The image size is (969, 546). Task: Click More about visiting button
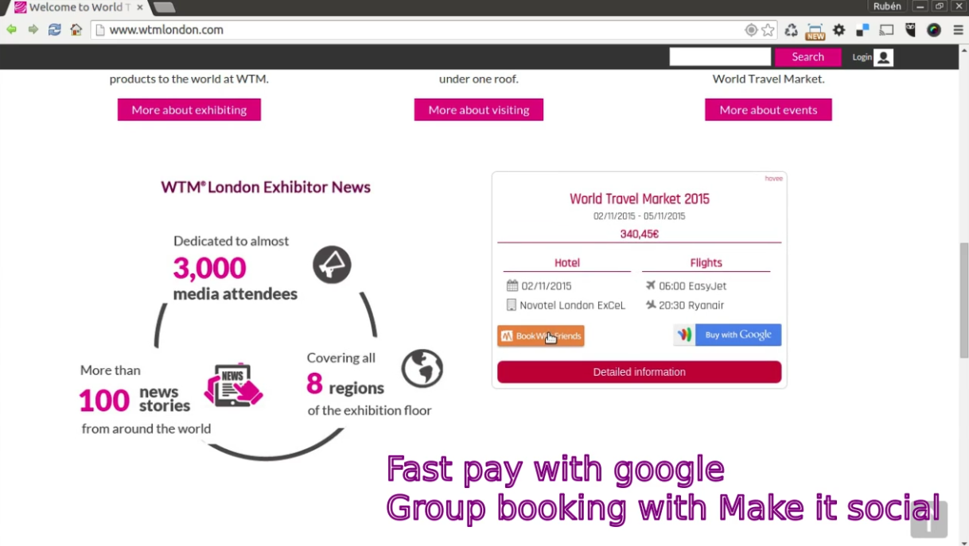(479, 110)
